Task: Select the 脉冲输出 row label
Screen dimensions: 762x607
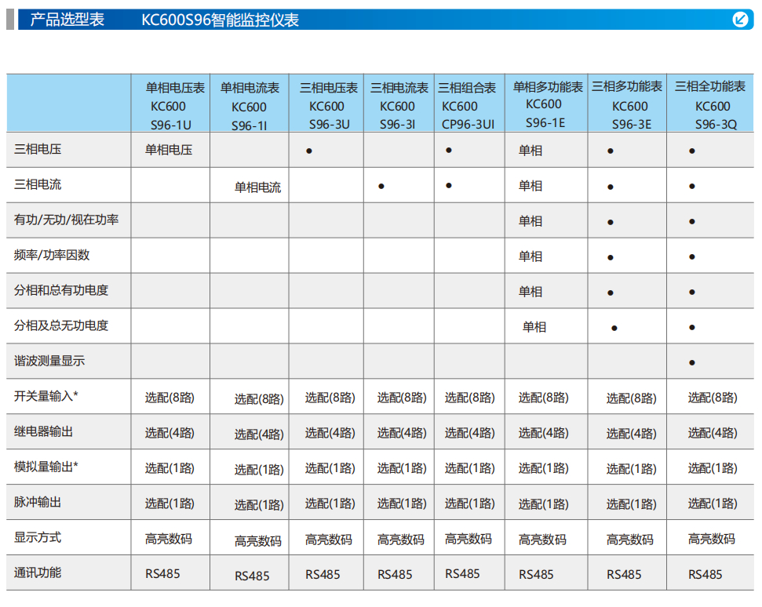Action: click(38, 502)
